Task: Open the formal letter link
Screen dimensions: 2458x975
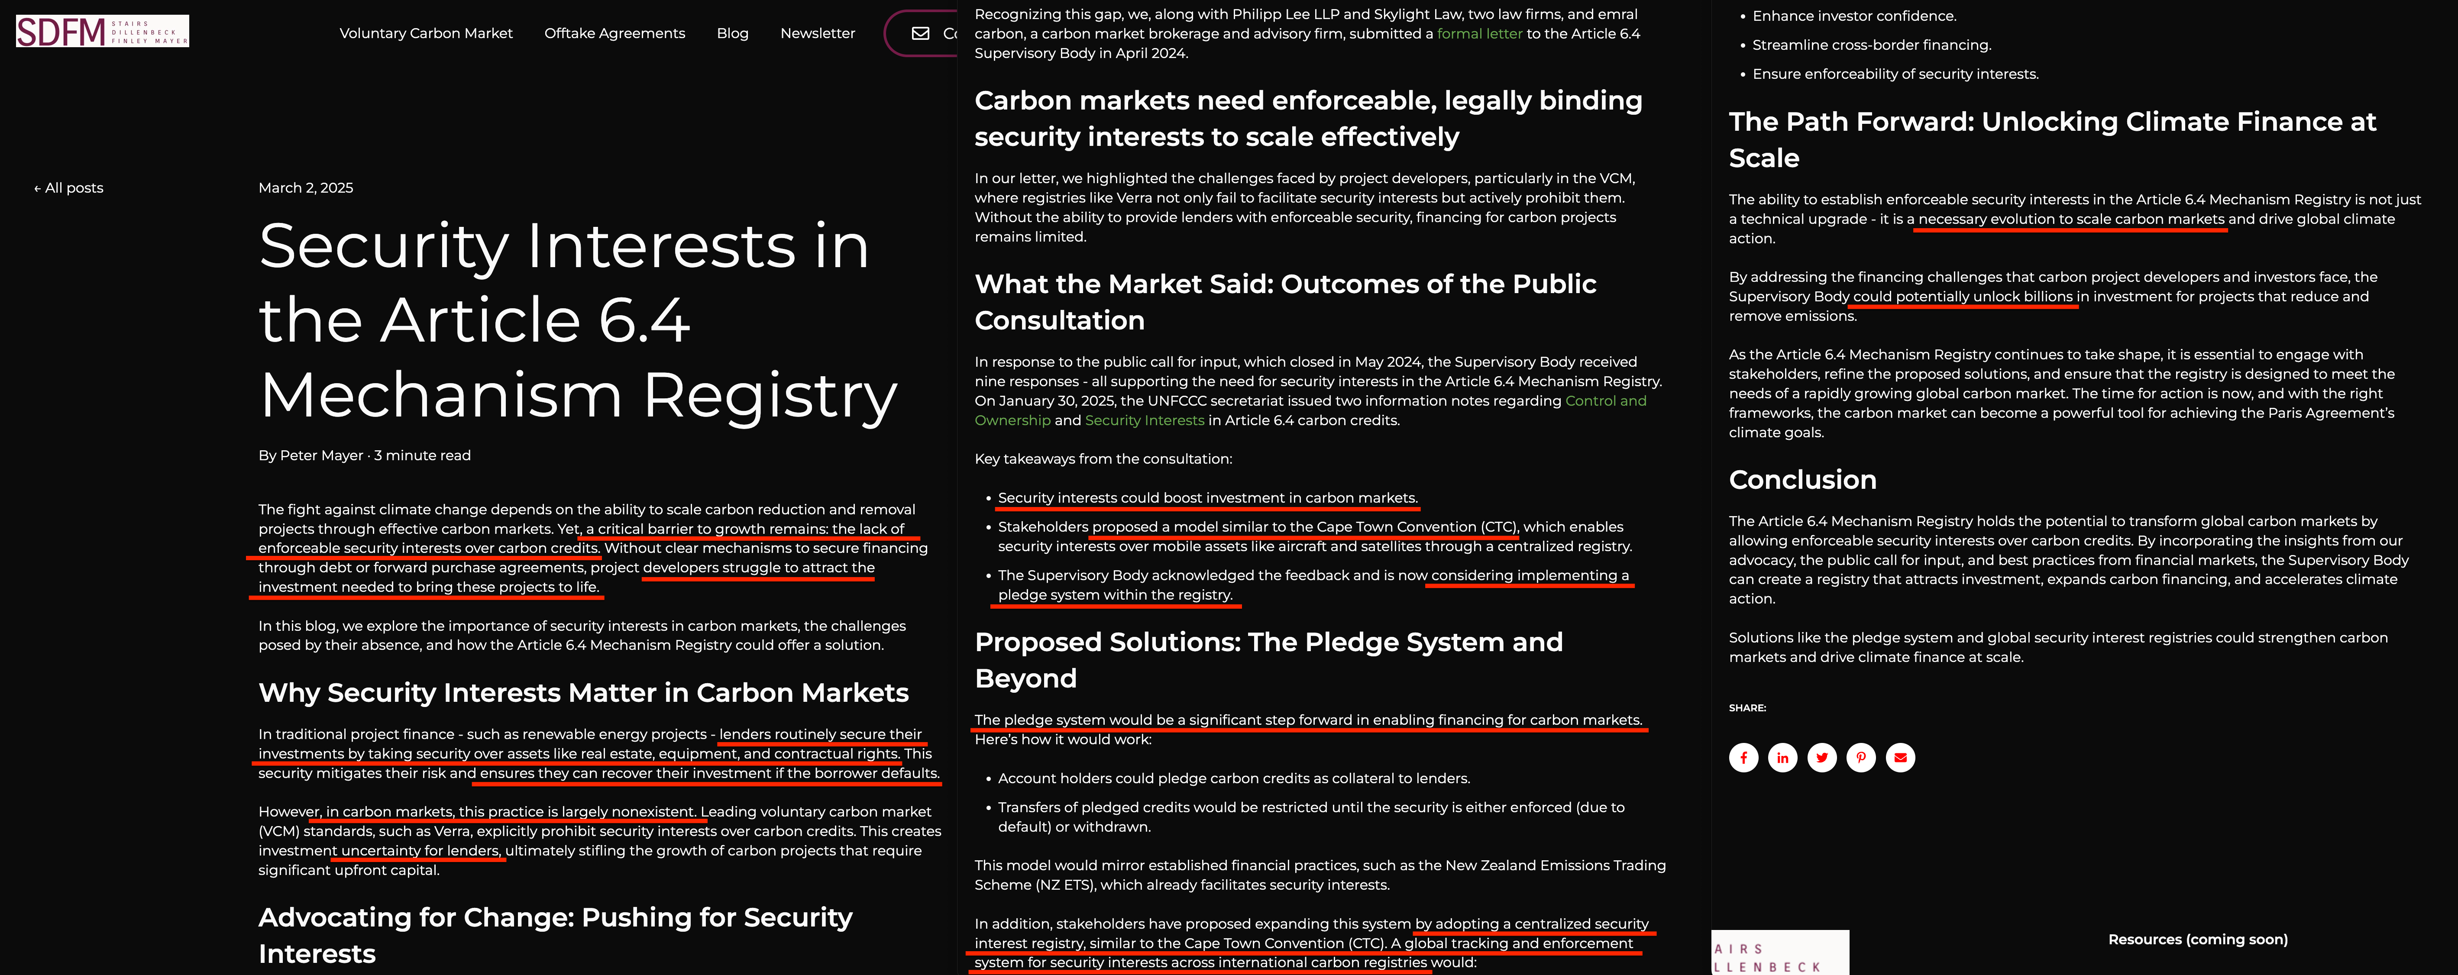Action: [1479, 33]
